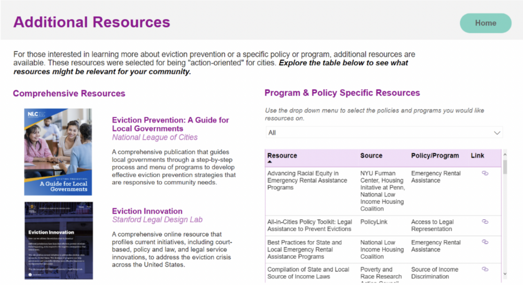Open link icon for Best Practices resource

click(485, 242)
